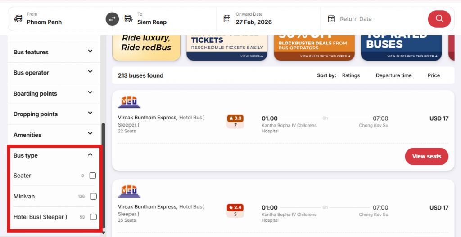The image size is (461, 237).
Task: Click the bus icon beside To field
Action: 128,19
